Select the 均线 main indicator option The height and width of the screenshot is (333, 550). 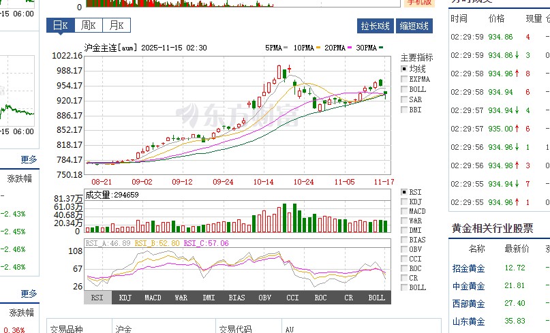pos(405,69)
